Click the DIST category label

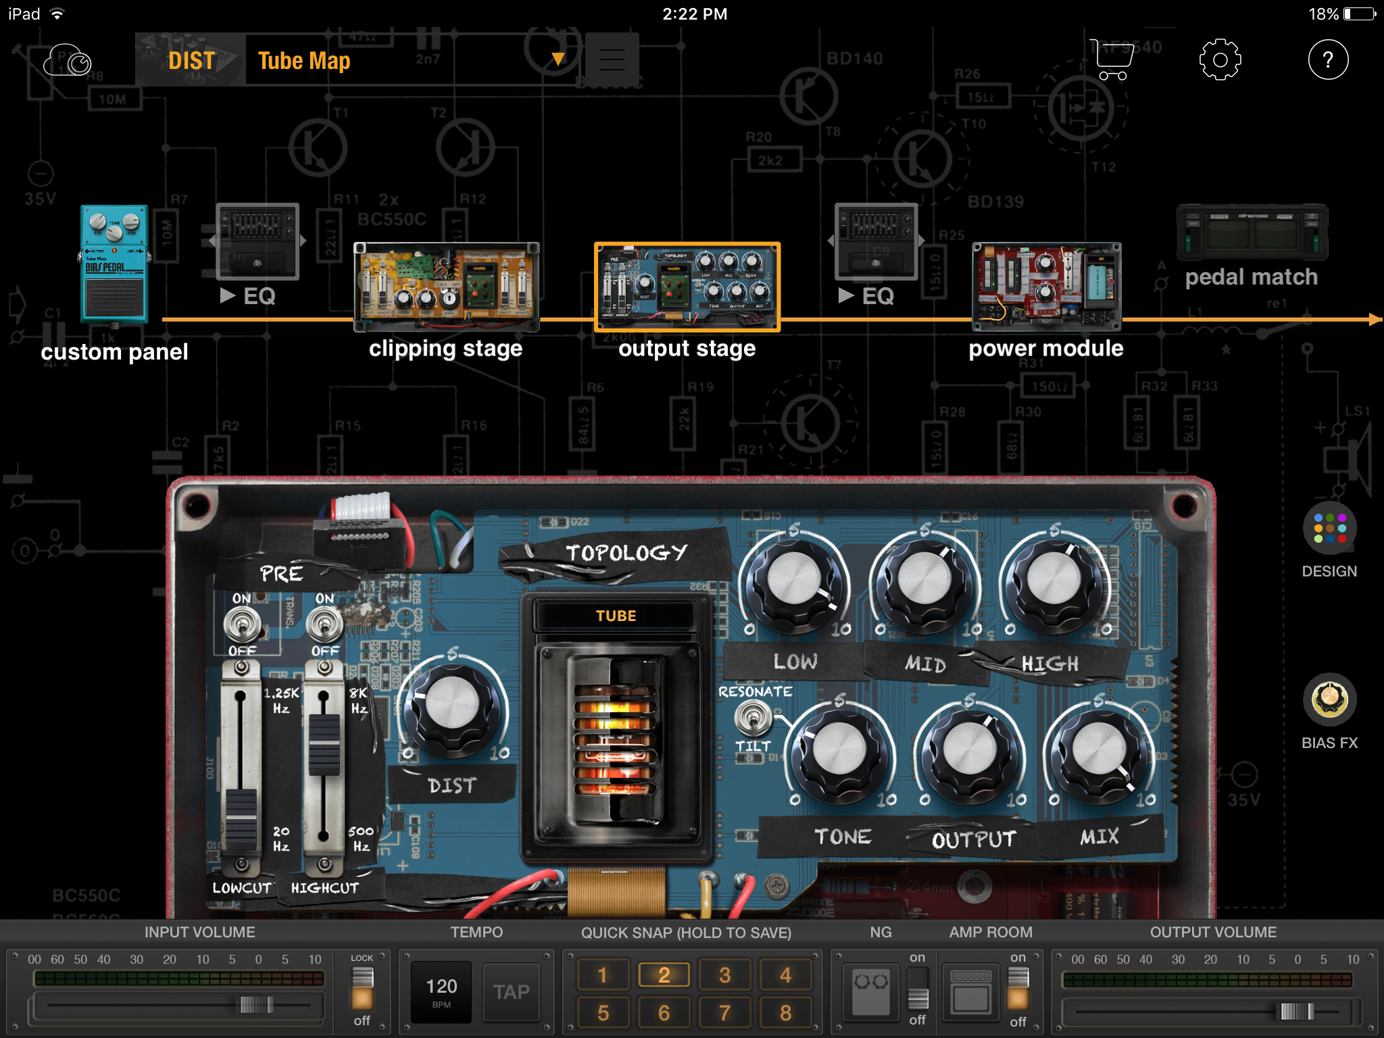(191, 61)
